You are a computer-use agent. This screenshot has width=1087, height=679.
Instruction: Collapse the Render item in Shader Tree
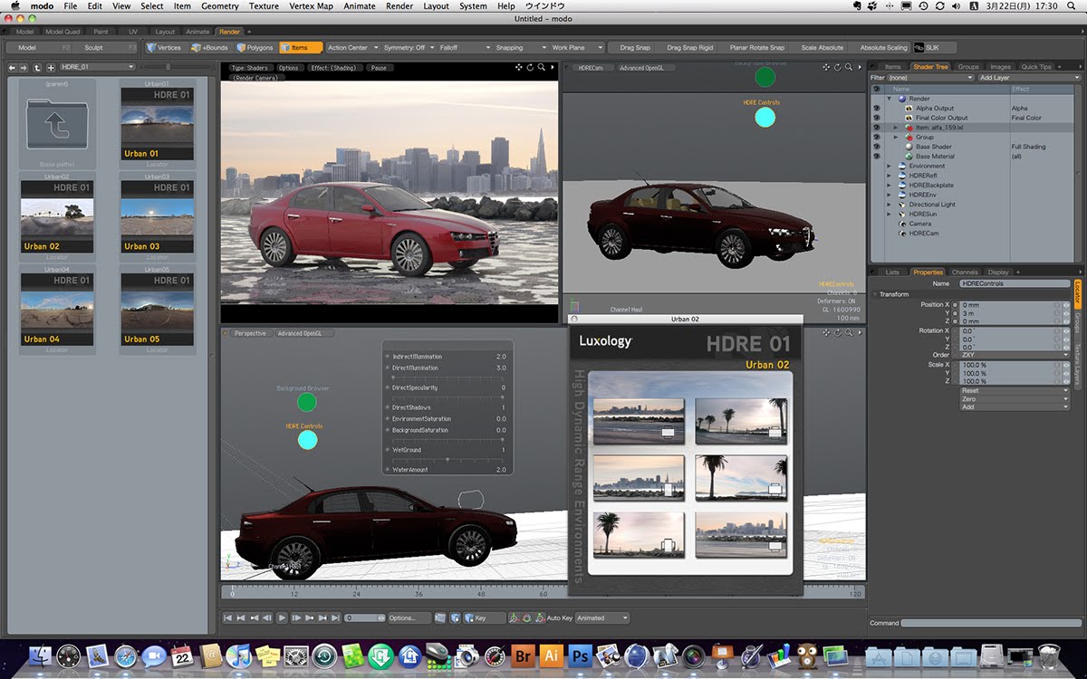[889, 99]
